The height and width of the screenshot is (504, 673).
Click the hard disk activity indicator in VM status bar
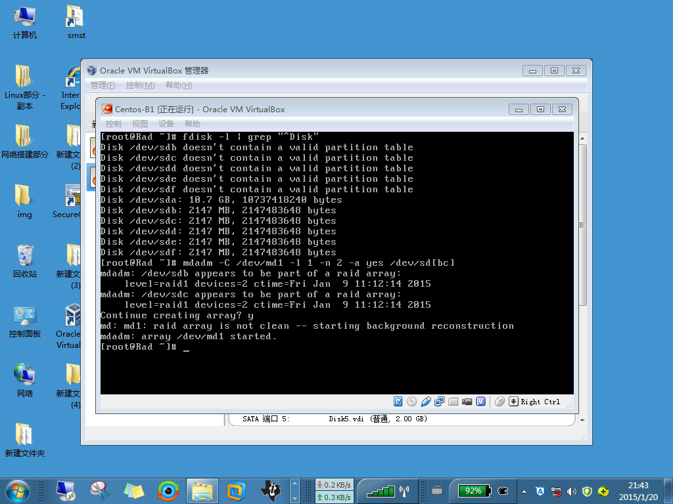click(x=398, y=402)
